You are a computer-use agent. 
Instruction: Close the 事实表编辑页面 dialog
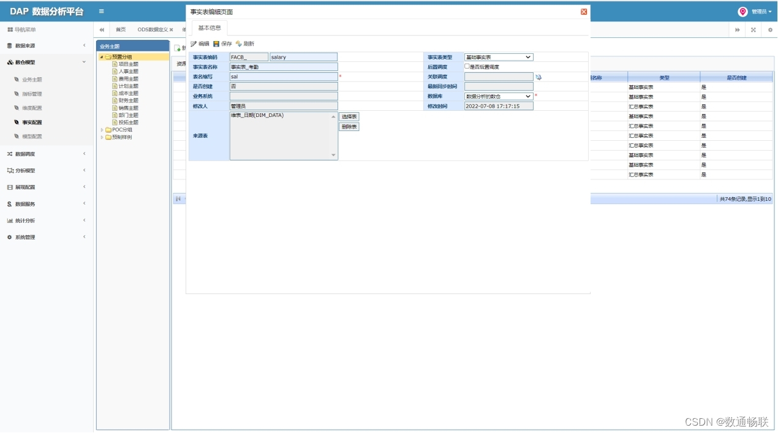(x=584, y=12)
